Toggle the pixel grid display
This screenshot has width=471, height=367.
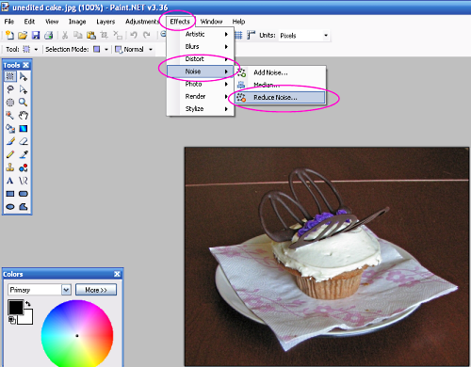click(x=238, y=35)
